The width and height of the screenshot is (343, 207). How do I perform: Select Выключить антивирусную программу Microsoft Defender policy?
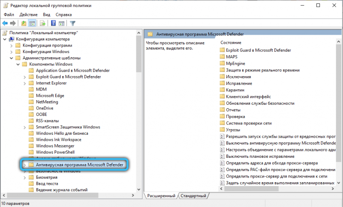click(281, 143)
